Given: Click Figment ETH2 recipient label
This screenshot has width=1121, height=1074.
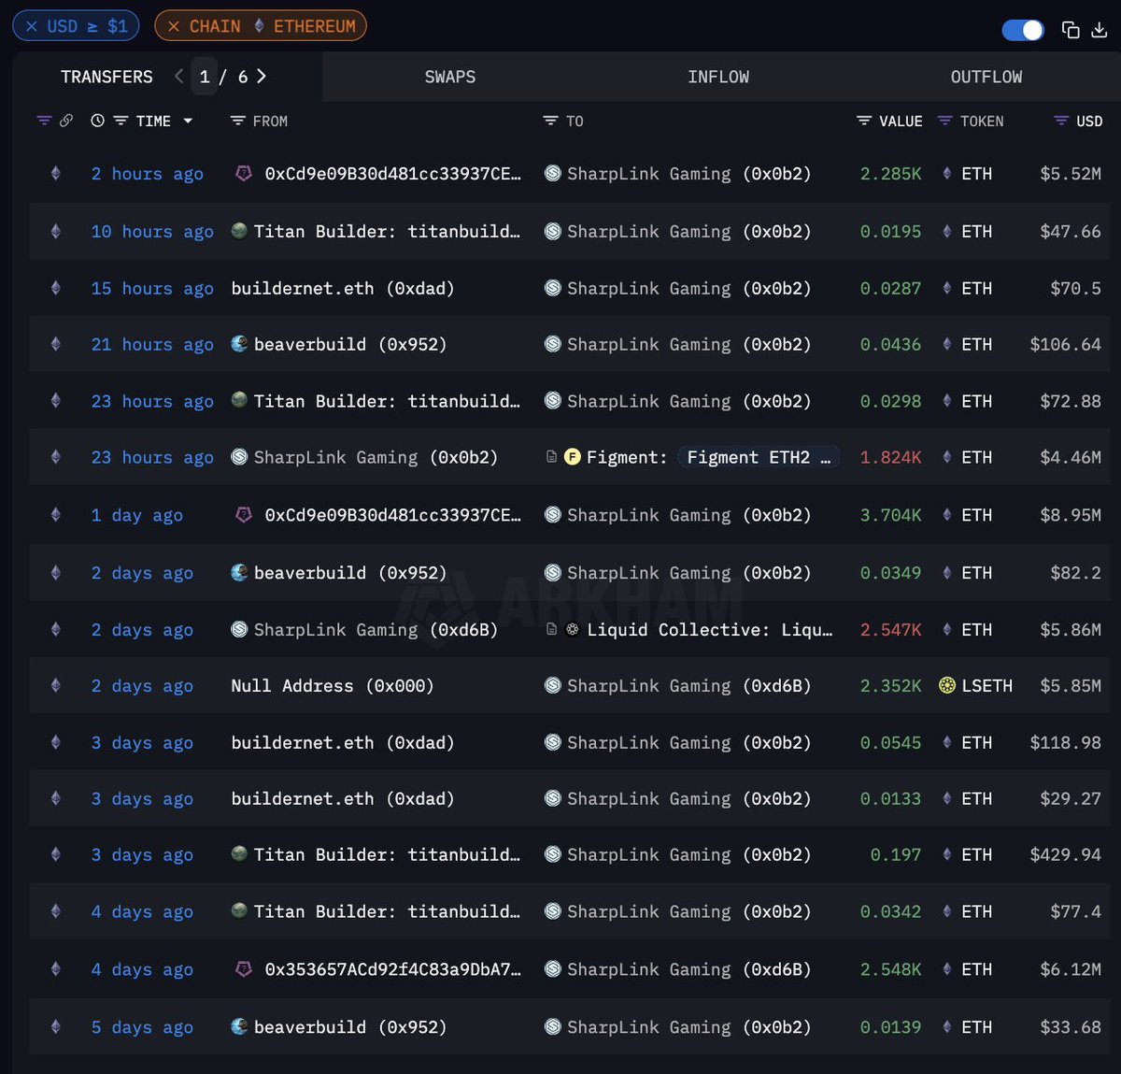Looking at the screenshot, I should point(759,458).
